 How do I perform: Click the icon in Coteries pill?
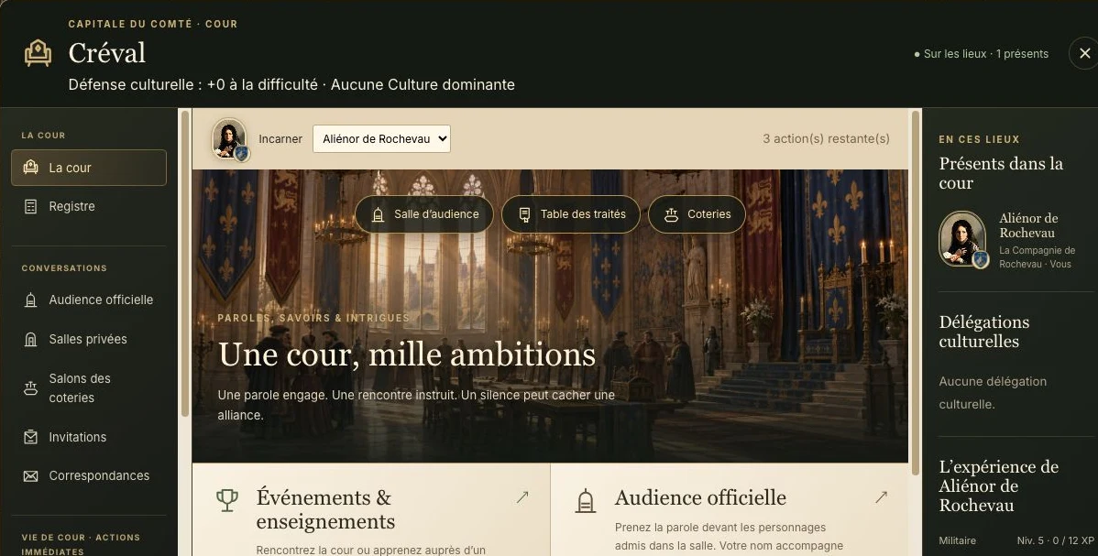pos(671,215)
